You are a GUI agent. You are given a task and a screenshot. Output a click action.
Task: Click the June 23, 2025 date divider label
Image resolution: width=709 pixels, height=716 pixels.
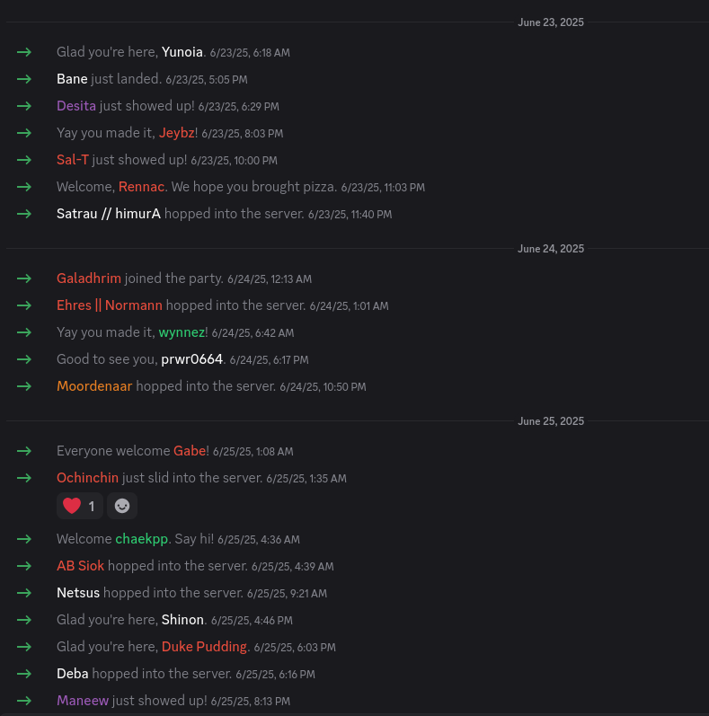[x=551, y=22]
